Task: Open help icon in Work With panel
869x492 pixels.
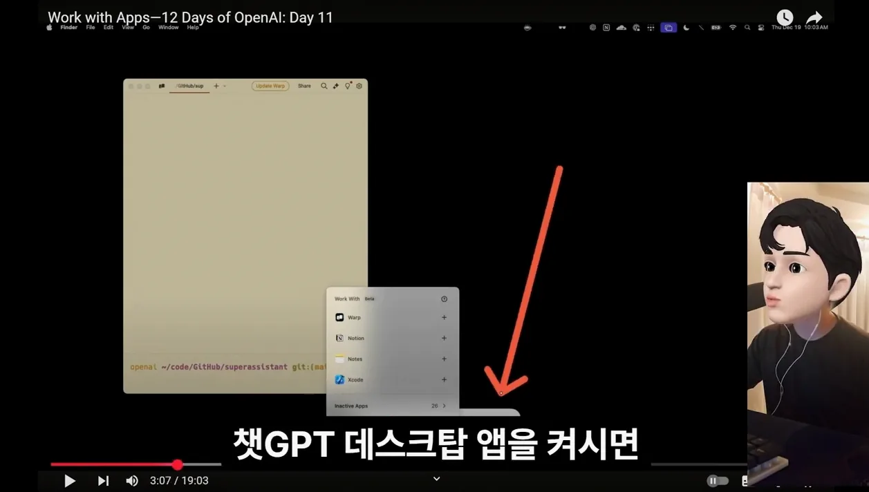Action: [444, 299]
